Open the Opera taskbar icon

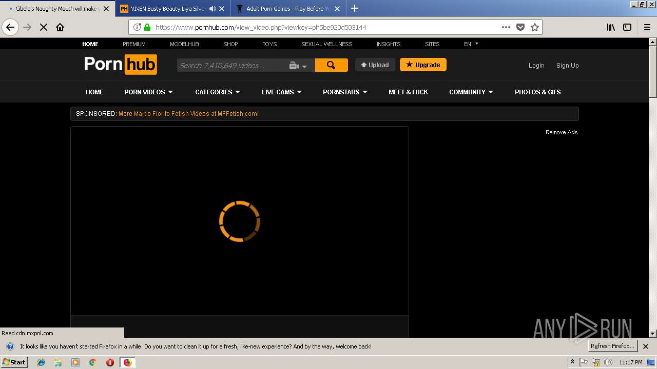(x=110, y=362)
